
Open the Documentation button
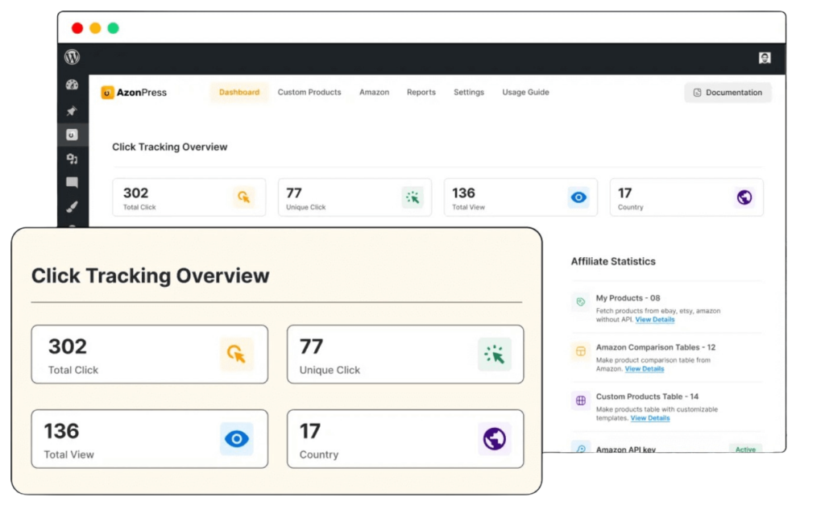click(728, 93)
